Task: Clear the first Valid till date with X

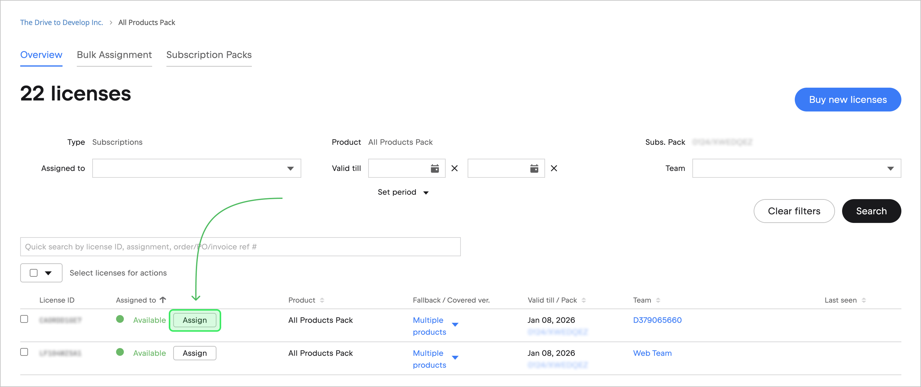Action: point(454,168)
